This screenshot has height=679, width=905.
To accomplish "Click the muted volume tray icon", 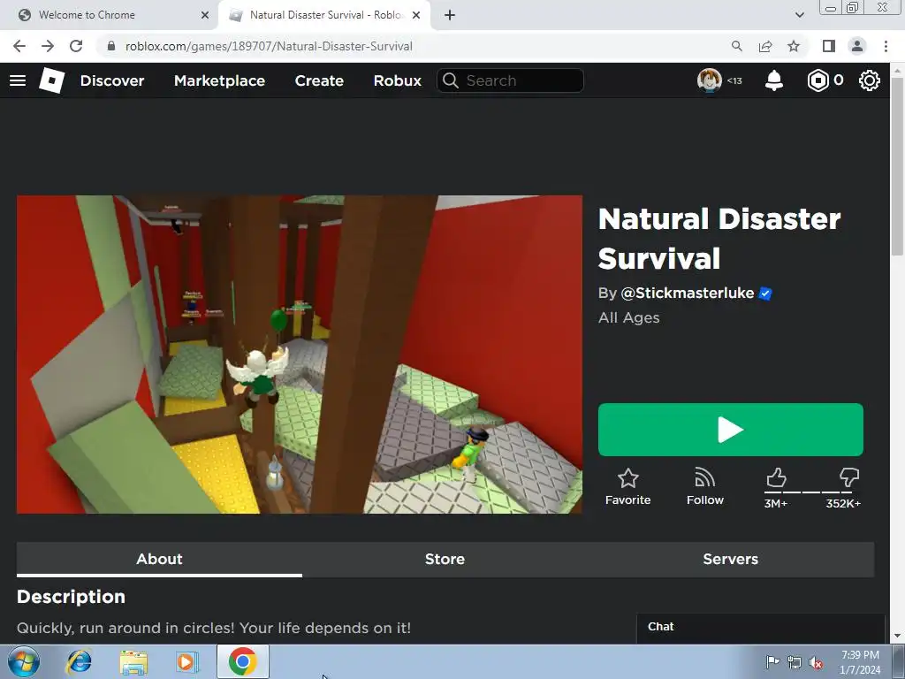I will point(816,662).
